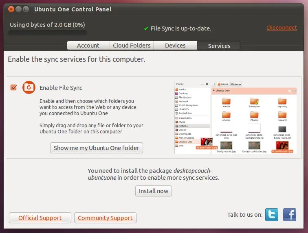Click the orange File Sync icon
Viewport: 308px width, 233px height.
[x=29, y=87]
